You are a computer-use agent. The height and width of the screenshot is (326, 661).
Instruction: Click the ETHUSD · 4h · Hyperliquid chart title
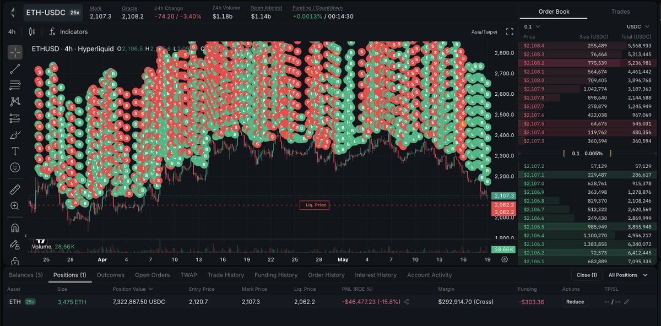pos(73,48)
